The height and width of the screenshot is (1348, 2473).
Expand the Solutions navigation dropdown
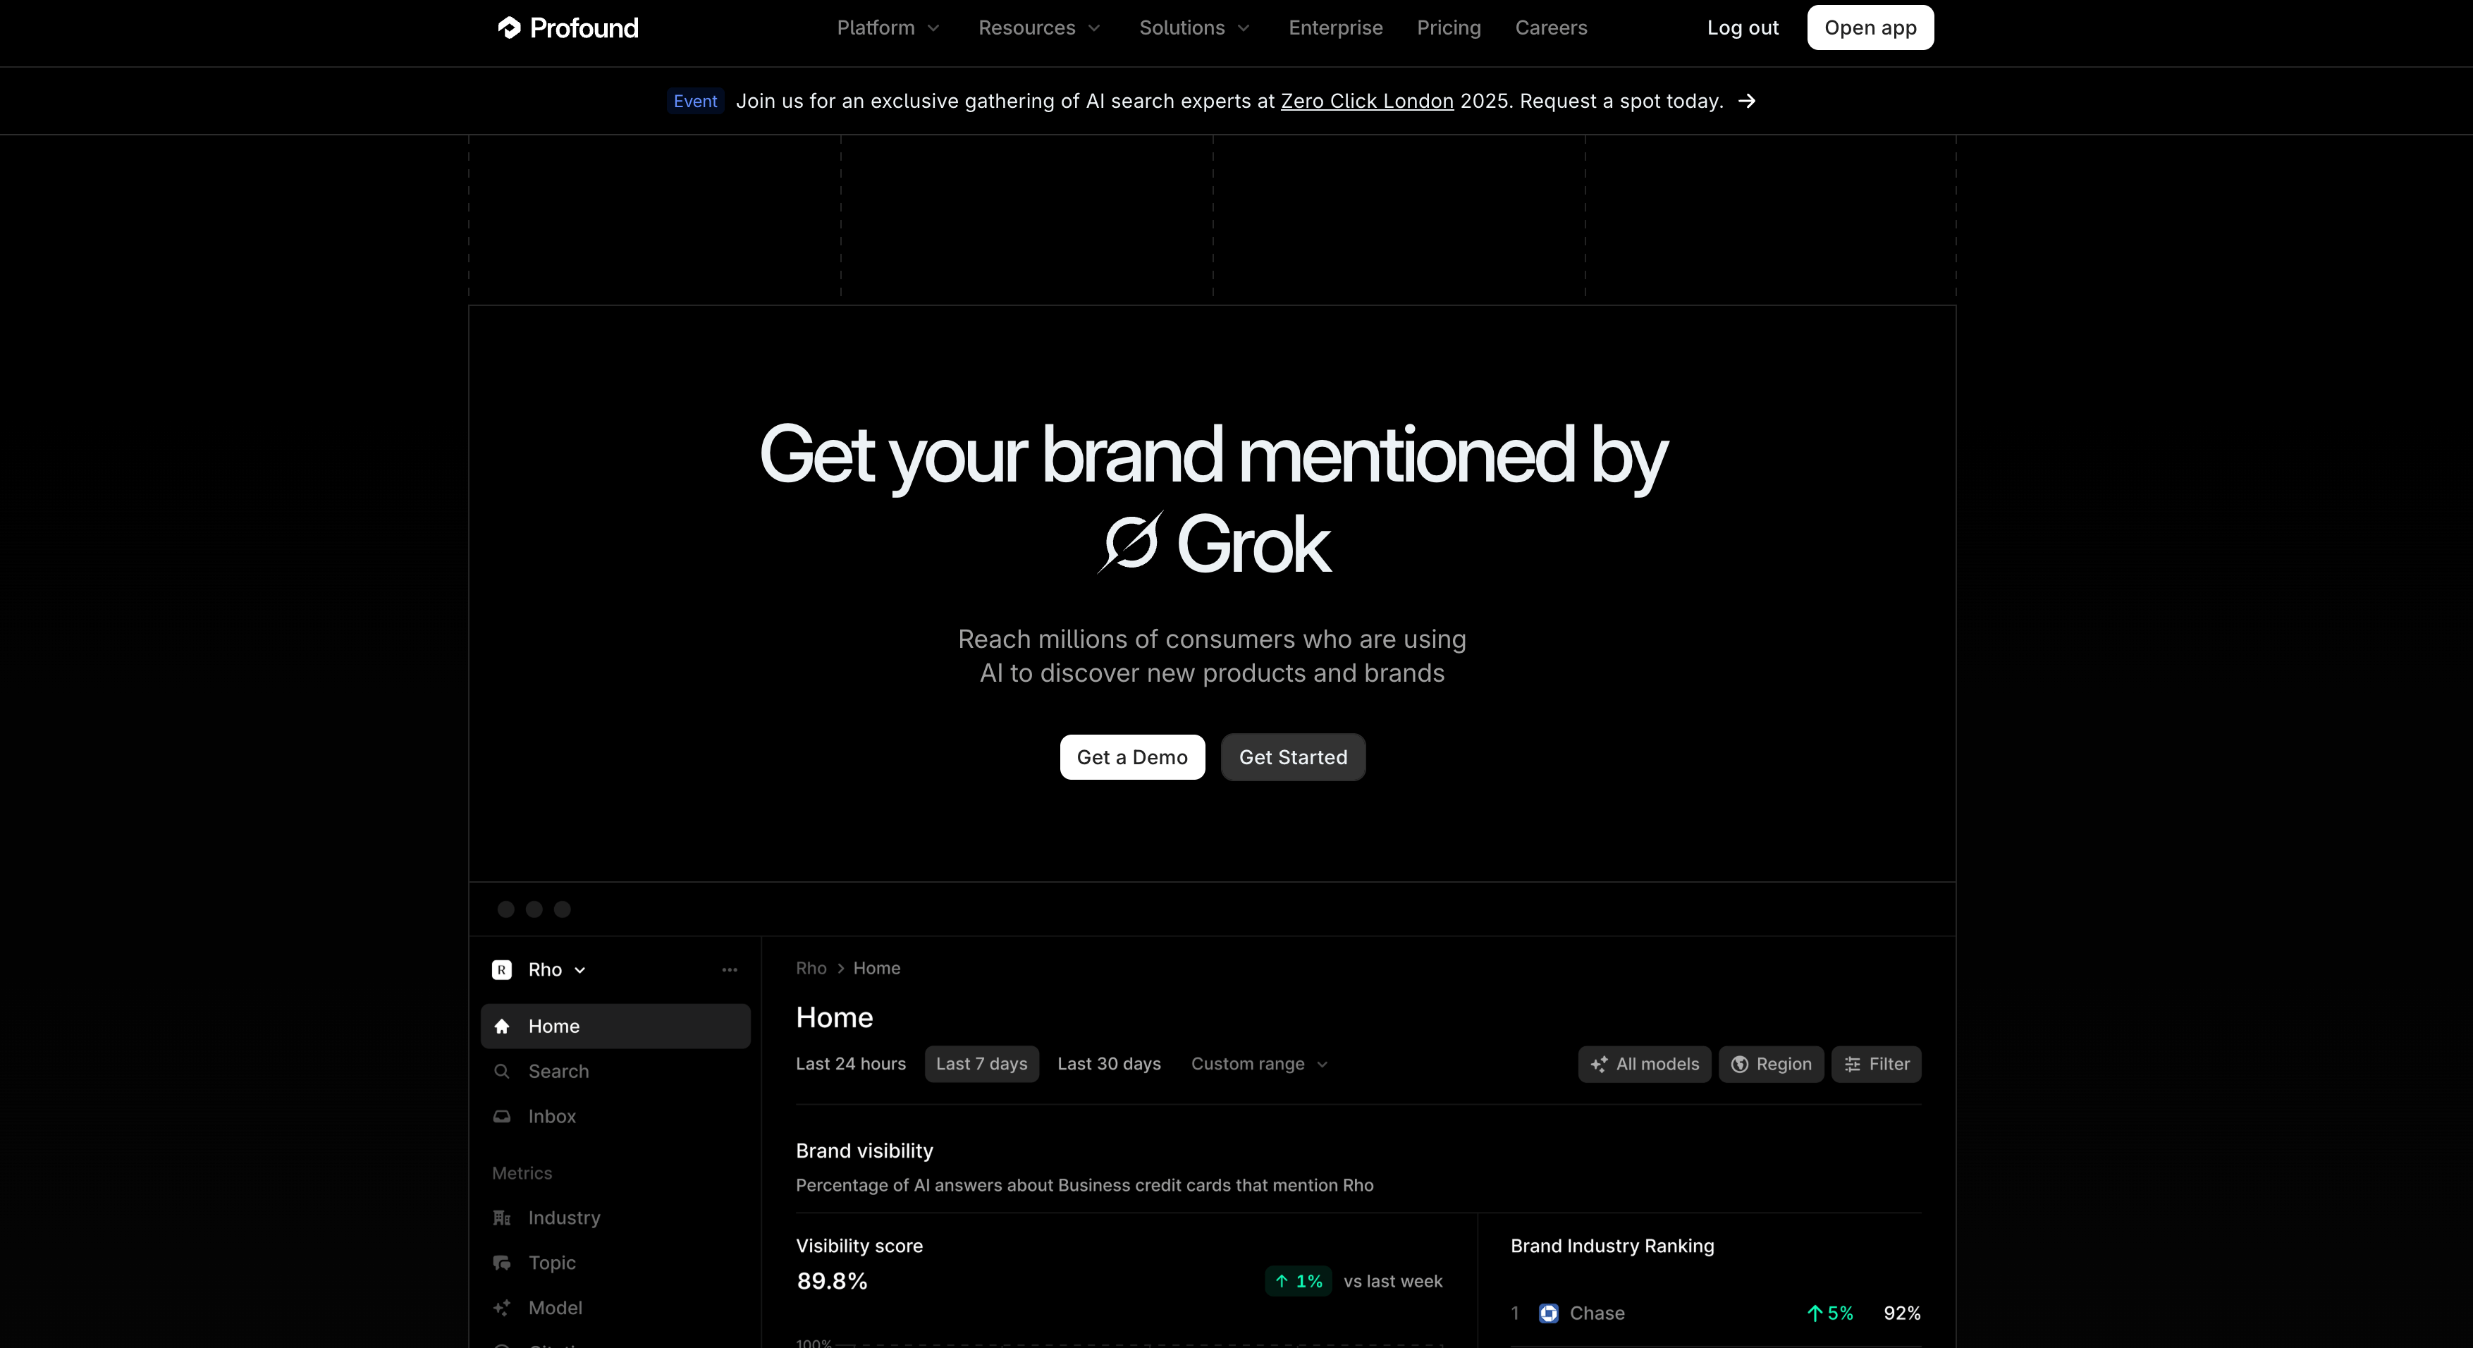1193,27
